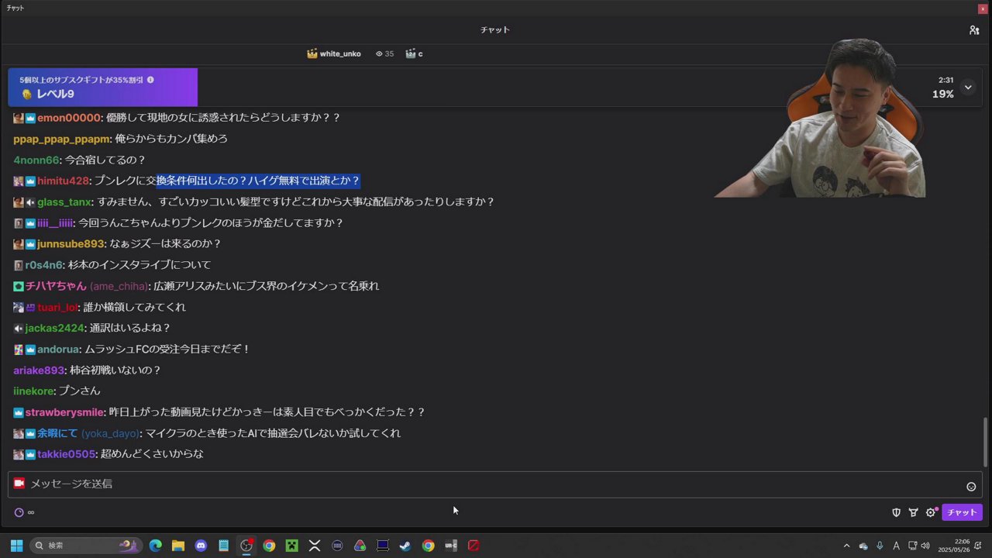Show hidden system tray icons
Image resolution: width=992 pixels, height=558 pixels.
(x=846, y=546)
